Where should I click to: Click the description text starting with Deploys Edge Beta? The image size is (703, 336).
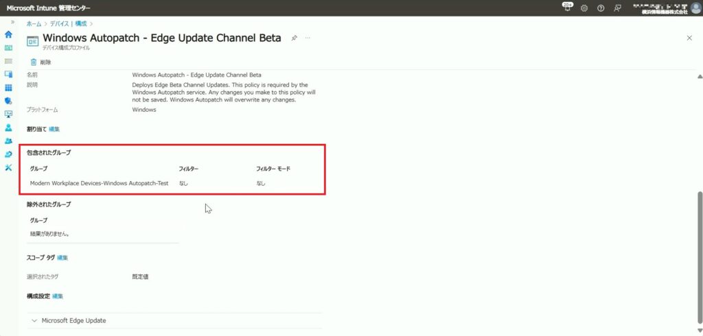(x=224, y=93)
